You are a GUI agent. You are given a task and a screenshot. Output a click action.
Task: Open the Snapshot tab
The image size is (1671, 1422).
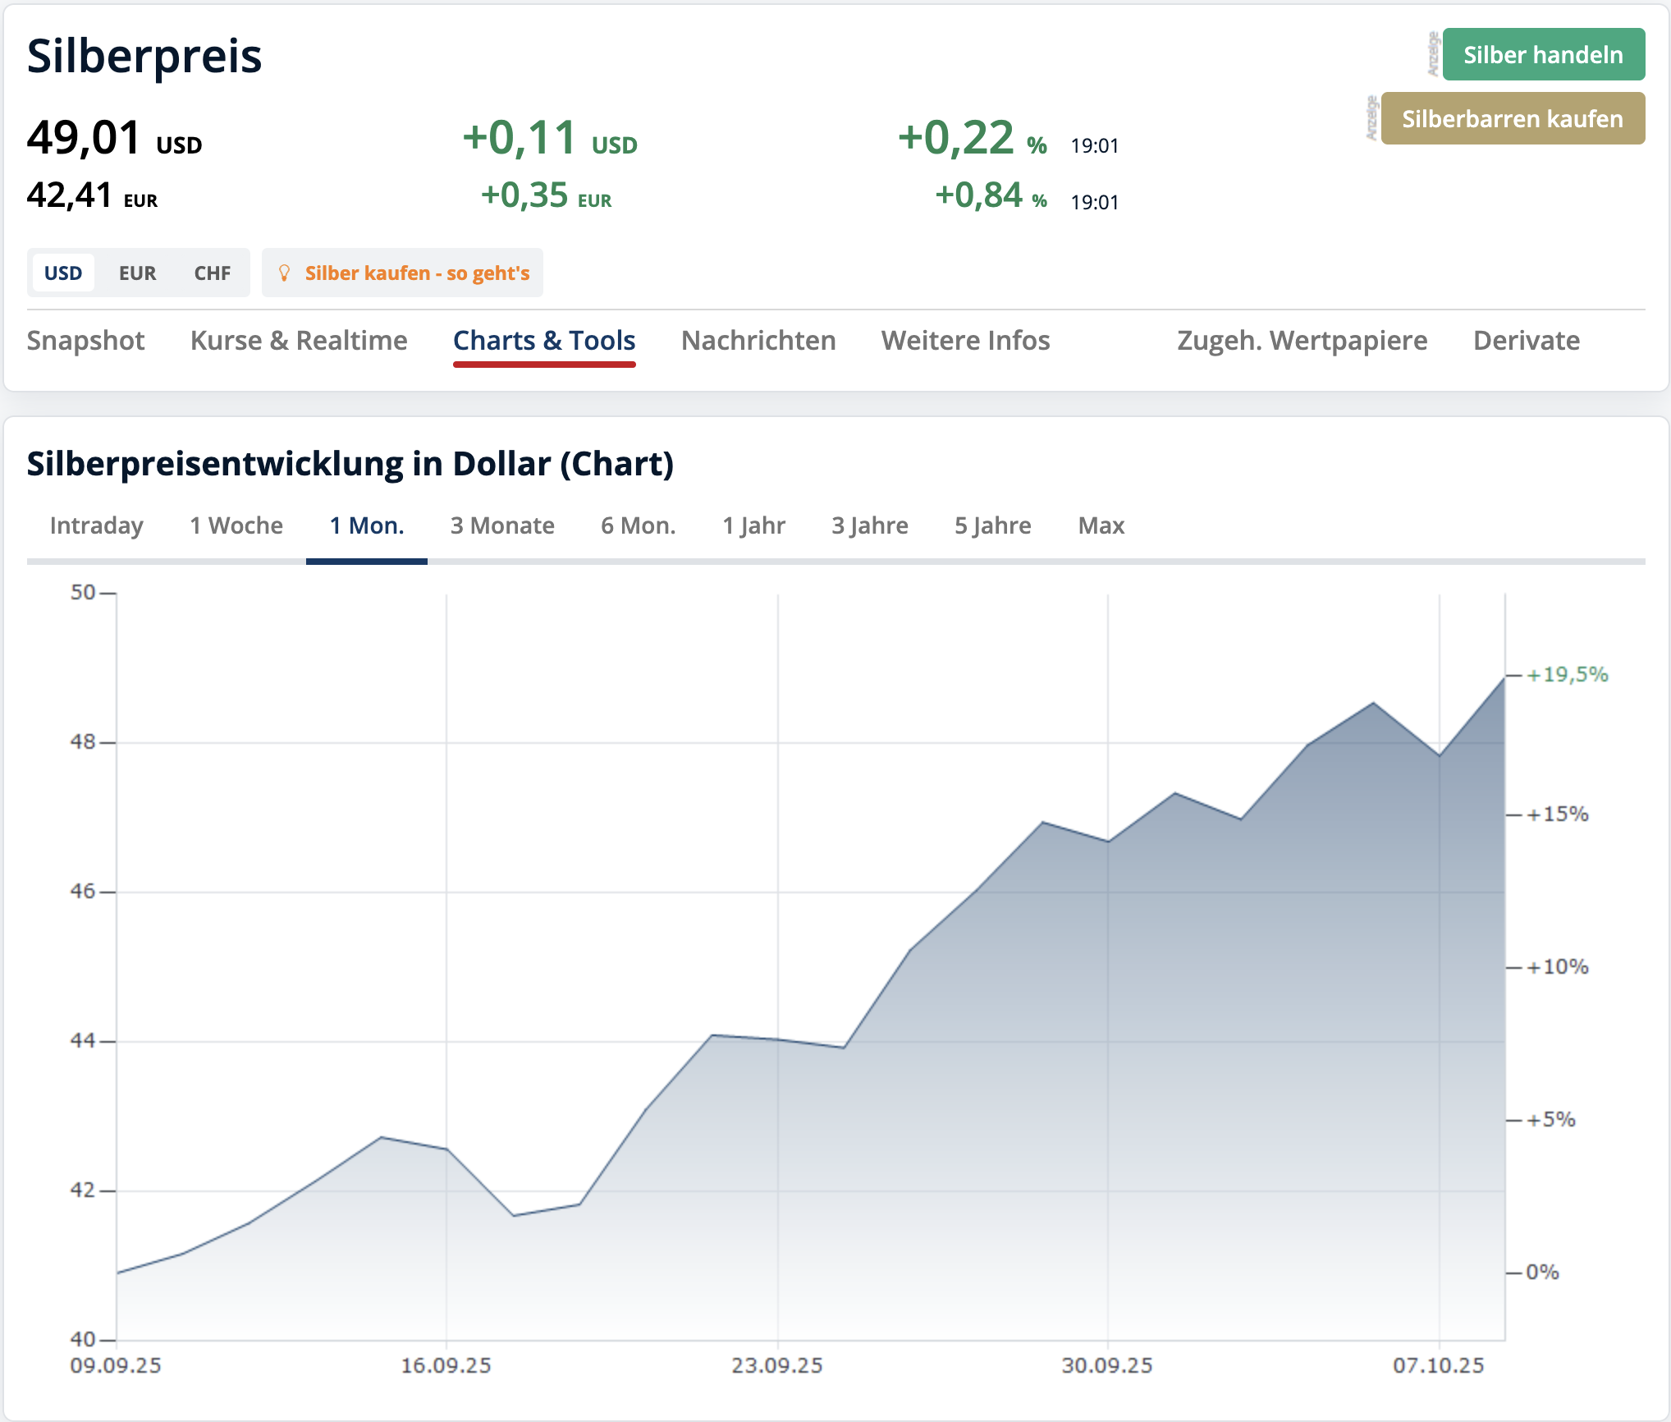(85, 341)
